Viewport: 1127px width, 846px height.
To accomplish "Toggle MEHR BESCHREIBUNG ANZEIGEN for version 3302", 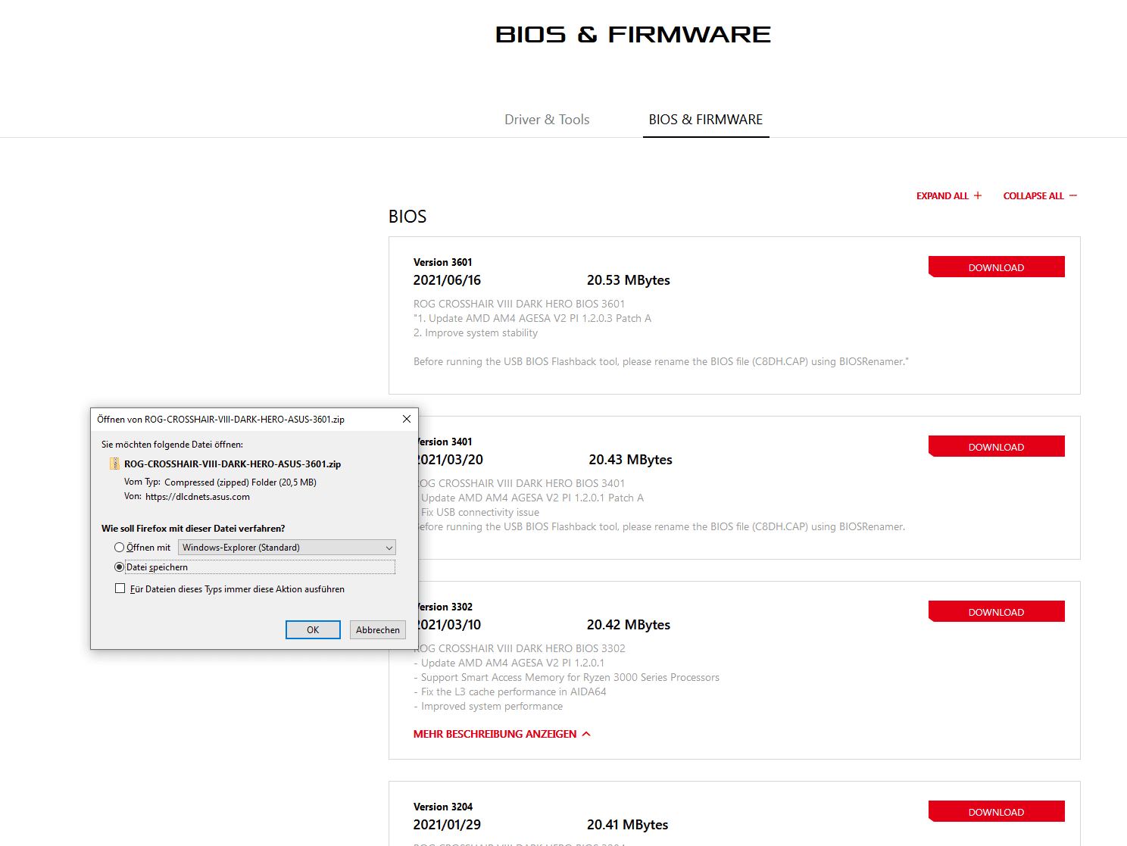I will [502, 734].
